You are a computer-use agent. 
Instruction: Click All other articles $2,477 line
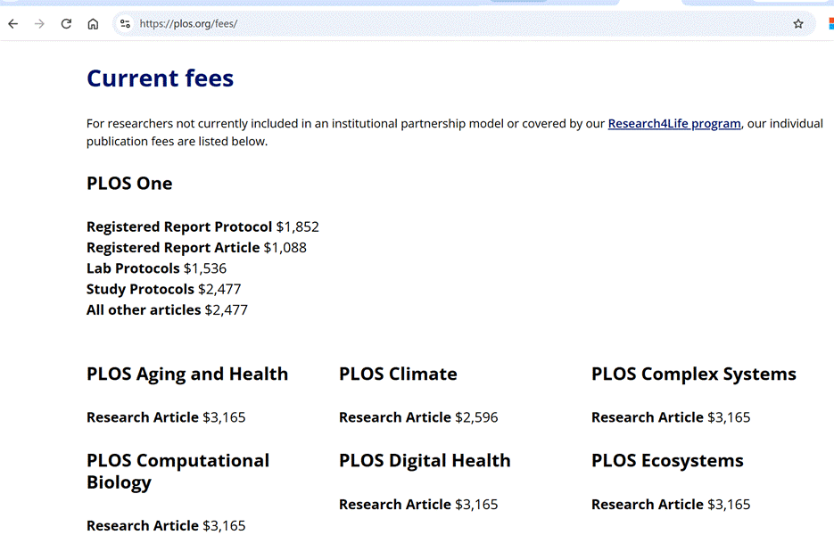pyautogui.click(x=167, y=309)
